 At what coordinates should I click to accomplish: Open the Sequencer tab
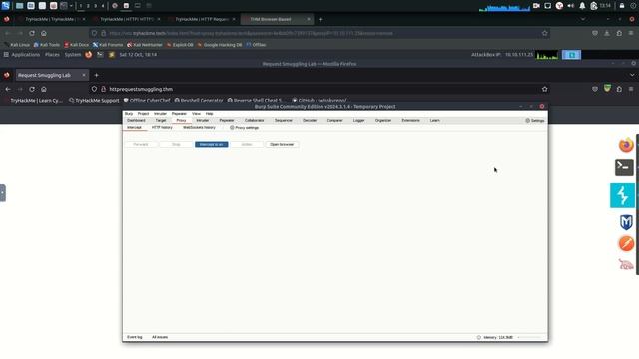[x=284, y=121]
